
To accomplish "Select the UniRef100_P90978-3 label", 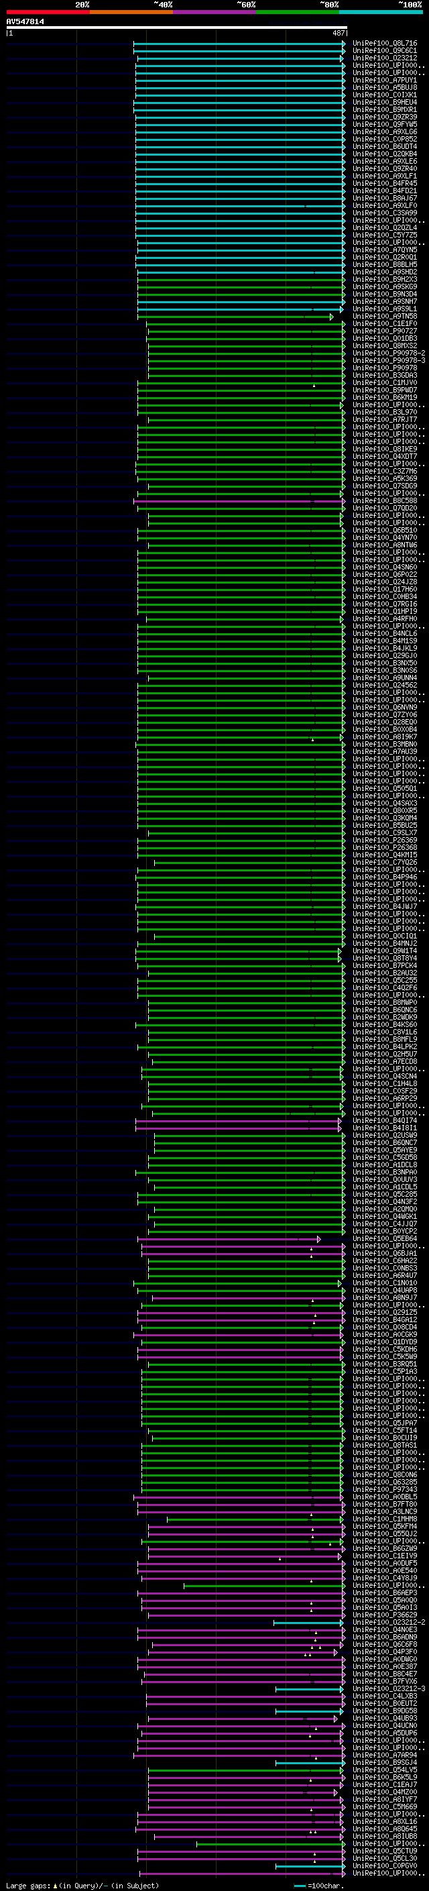I will (x=389, y=360).
